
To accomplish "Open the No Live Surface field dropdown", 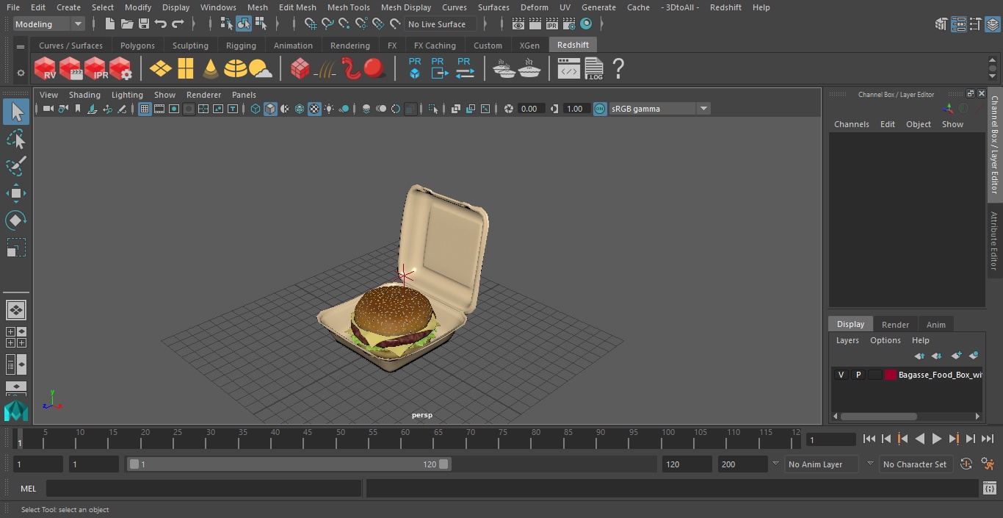I will pos(441,24).
